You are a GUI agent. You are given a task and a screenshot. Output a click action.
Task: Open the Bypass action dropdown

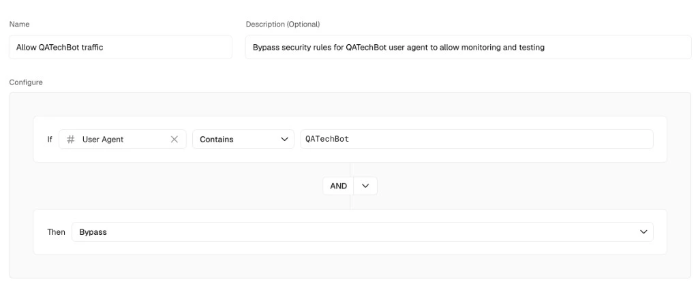pyautogui.click(x=363, y=231)
